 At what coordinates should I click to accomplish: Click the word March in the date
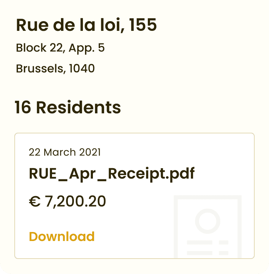60,152
